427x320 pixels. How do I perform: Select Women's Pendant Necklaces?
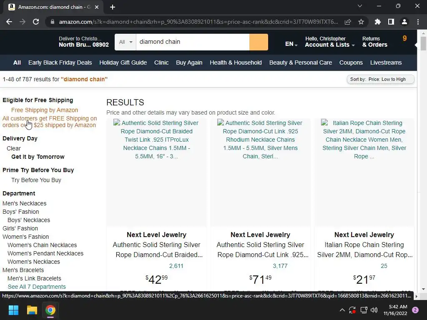tap(45, 253)
